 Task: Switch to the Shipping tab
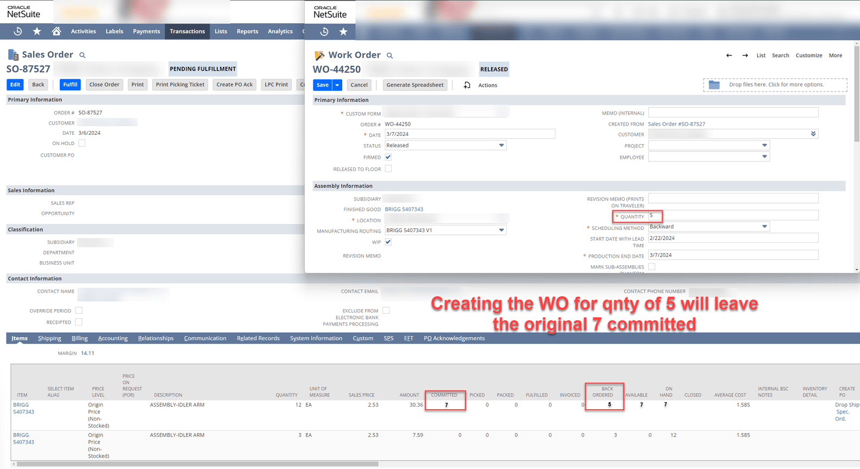tap(49, 338)
